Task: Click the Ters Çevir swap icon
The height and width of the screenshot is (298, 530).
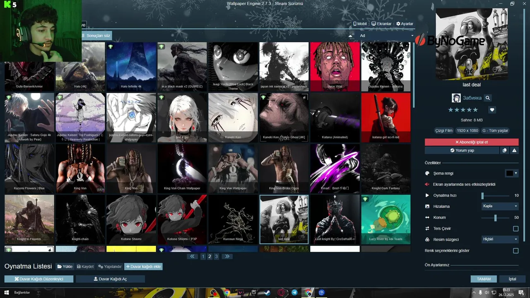Action: pyautogui.click(x=427, y=228)
